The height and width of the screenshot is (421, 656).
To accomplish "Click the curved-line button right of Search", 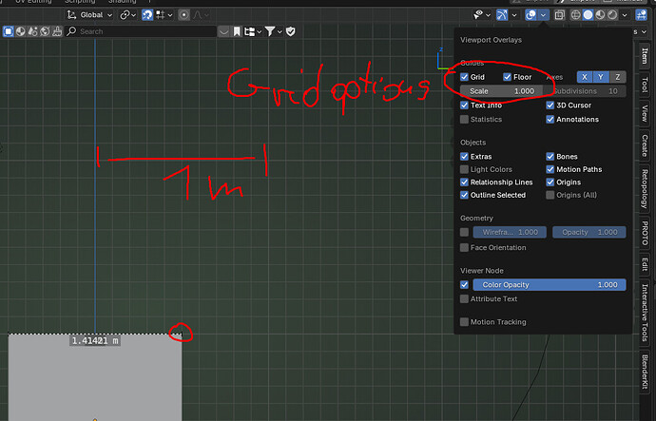I will pos(223,31).
